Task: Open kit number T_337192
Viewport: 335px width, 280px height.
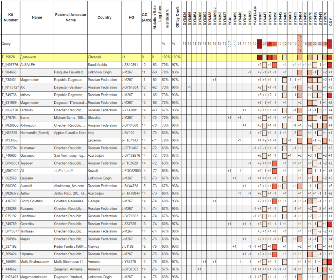Action: [10, 246]
